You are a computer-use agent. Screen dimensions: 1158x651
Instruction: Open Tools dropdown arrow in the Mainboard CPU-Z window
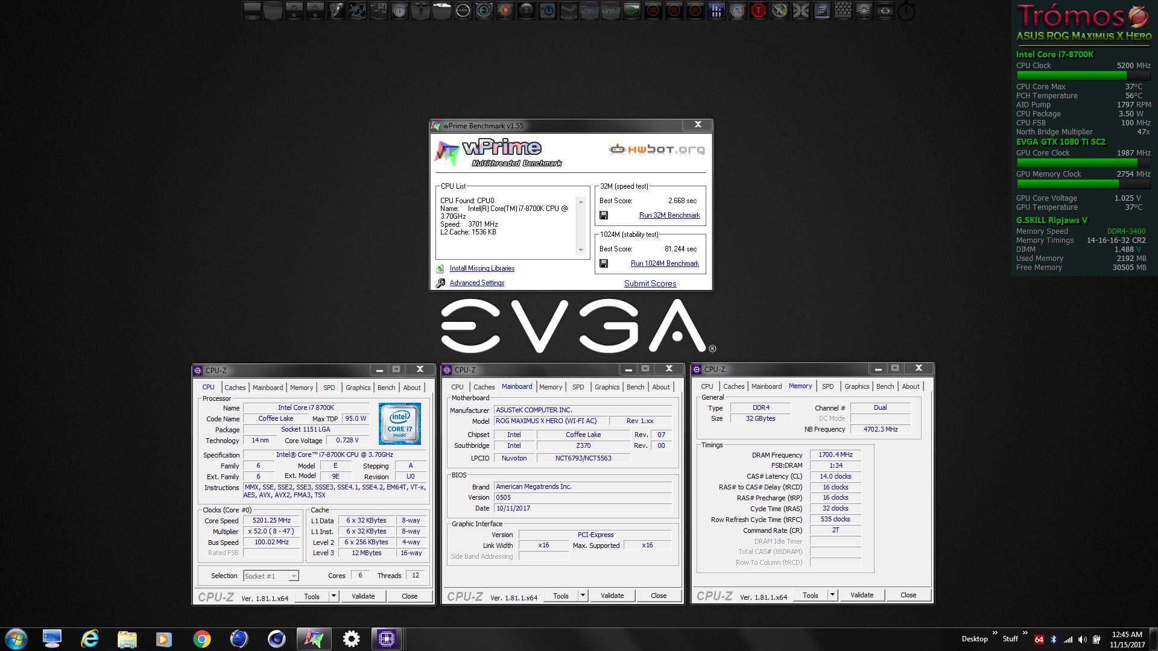[x=583, y=596]
